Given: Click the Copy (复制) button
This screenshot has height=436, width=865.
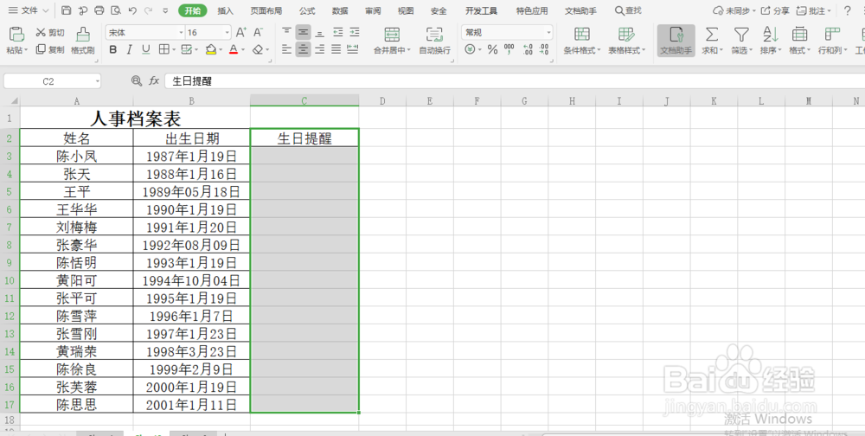Looking at the screenshot, I should point(50,49).
